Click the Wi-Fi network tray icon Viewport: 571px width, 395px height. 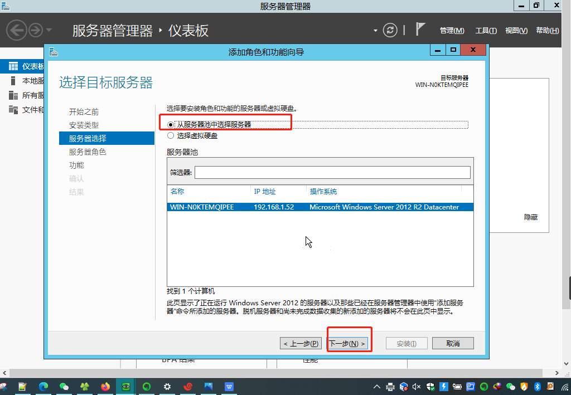click(x=564, y=387)
